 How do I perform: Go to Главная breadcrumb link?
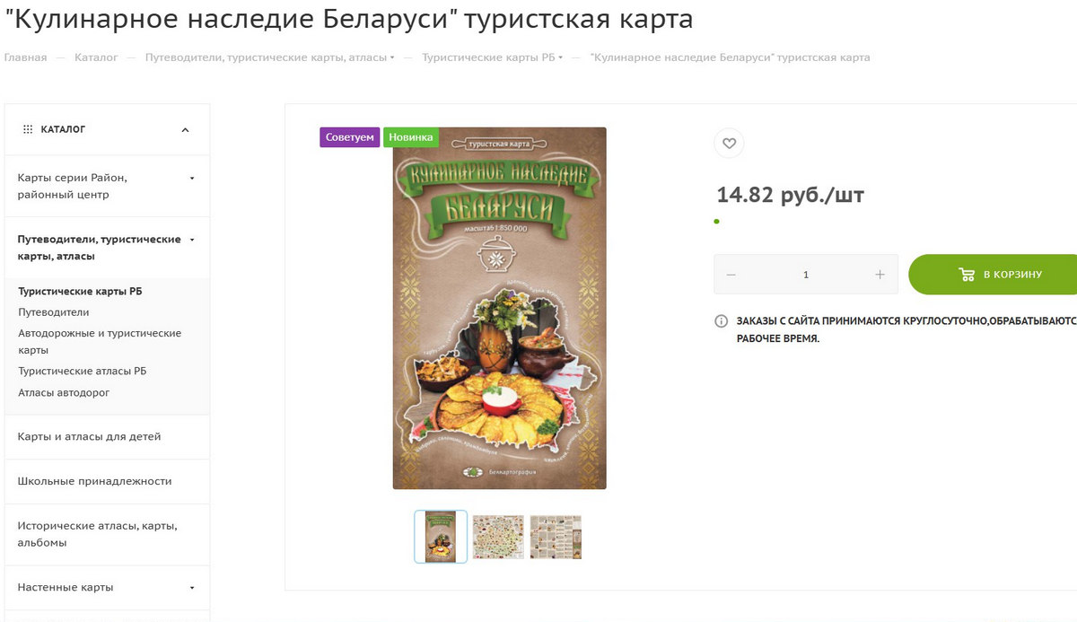[x=25, y=57]
